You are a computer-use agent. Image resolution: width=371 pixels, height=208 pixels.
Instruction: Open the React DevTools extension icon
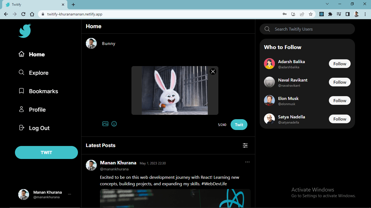click(322, 14)
